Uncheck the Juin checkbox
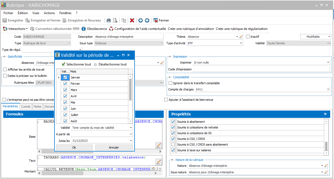This screenshot has width=334, height=179. (65, 109)
